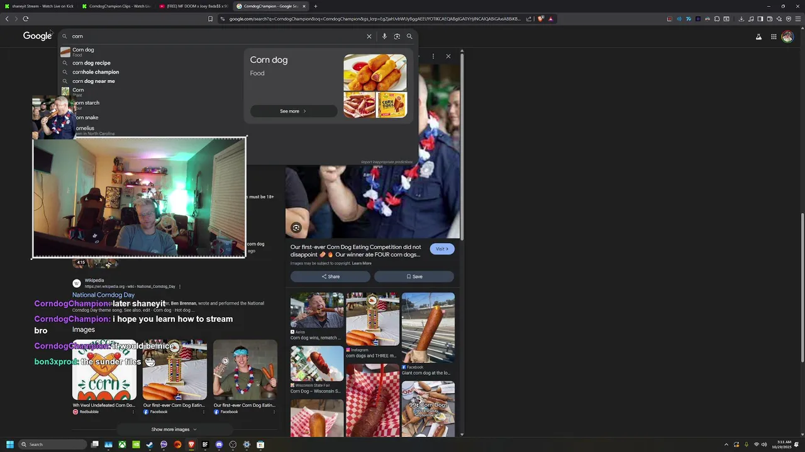
Task: Open Discord from the taskbar
Action: (219, 444)
